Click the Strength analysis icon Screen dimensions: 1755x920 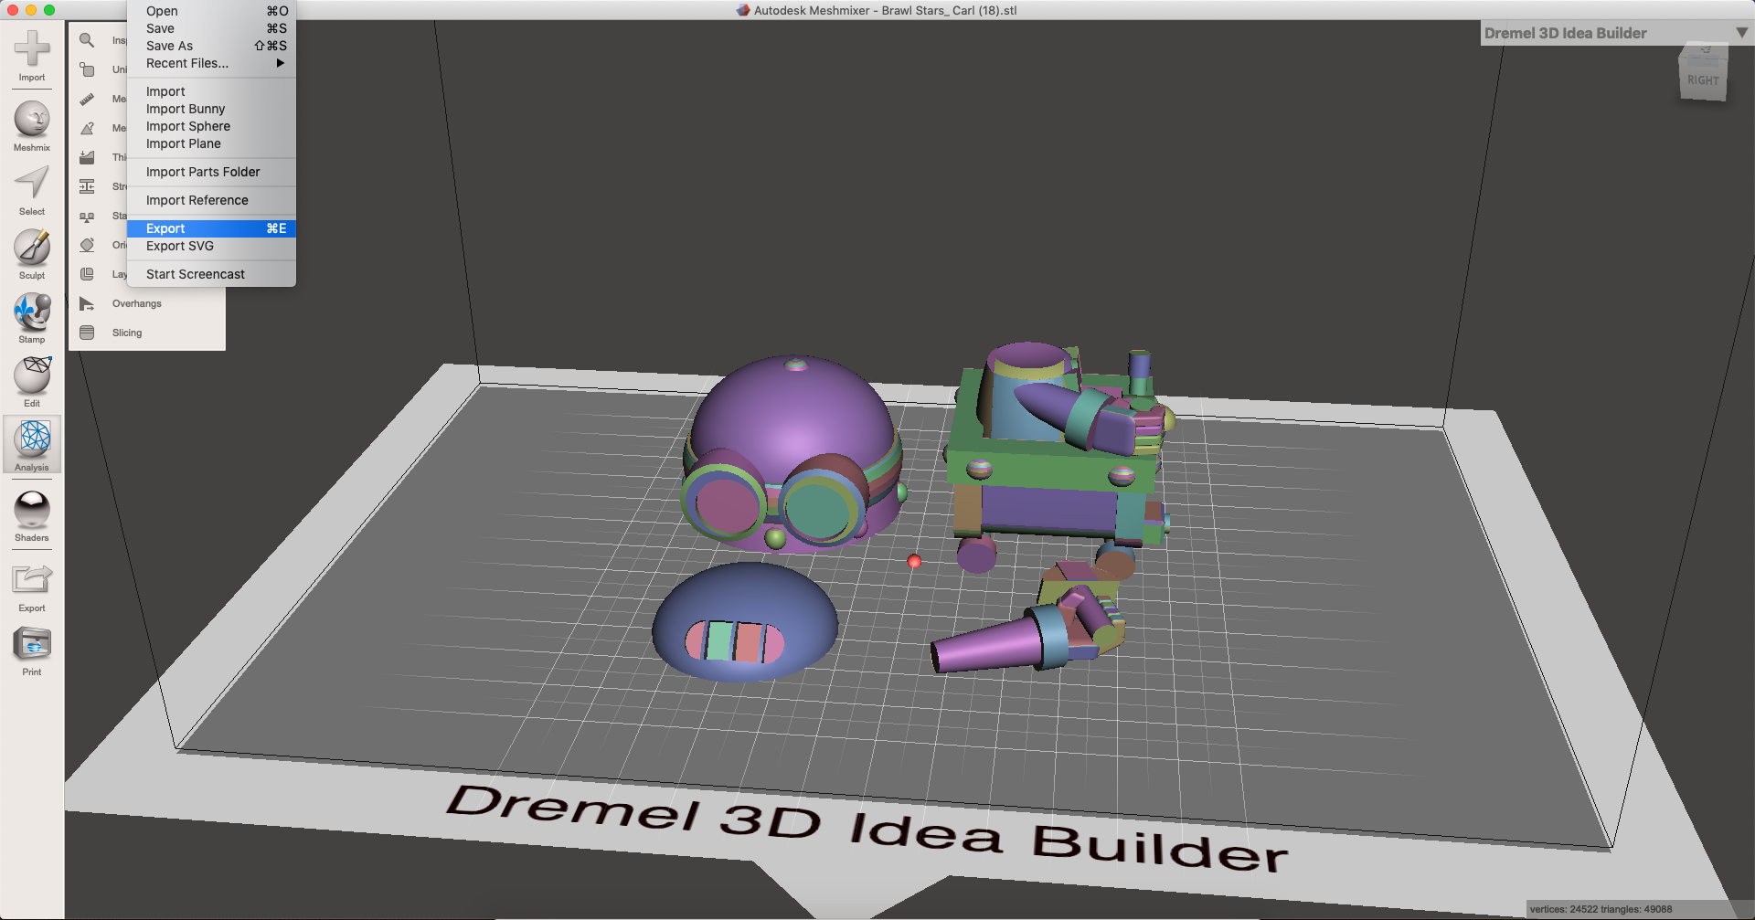[x=87, y=186]
